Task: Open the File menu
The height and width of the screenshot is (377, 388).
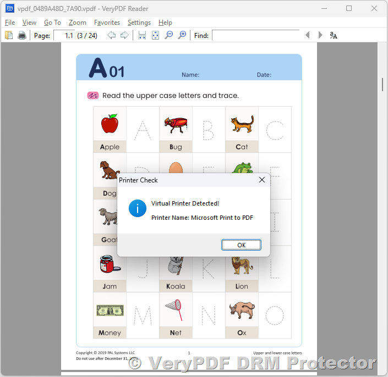Action: (10, 23)
